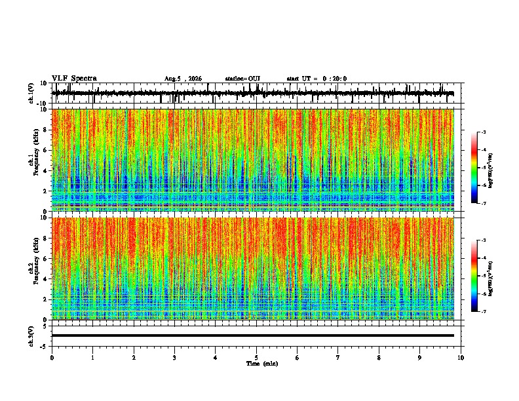Click ch.2 'Frequency (kHz)' axis title
The image size is (519, 401).
(36, 261)
